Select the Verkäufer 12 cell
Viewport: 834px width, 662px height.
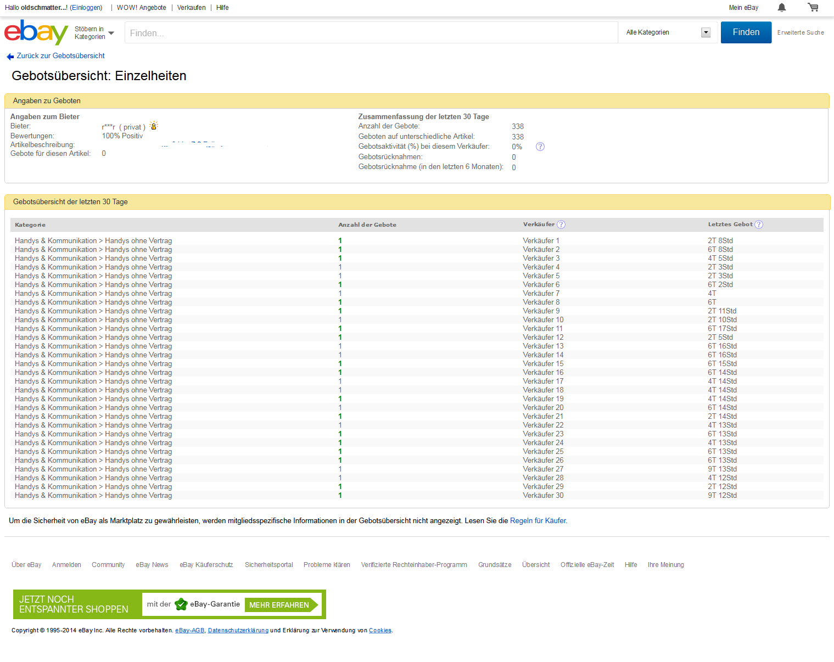(543, 338)
